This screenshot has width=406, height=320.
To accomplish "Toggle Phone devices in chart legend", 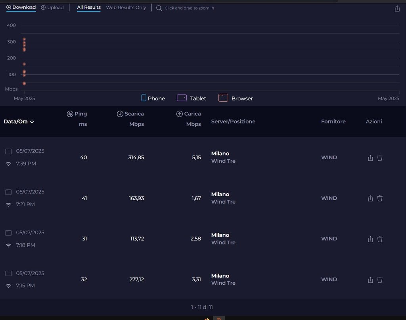I will [153, 98].
